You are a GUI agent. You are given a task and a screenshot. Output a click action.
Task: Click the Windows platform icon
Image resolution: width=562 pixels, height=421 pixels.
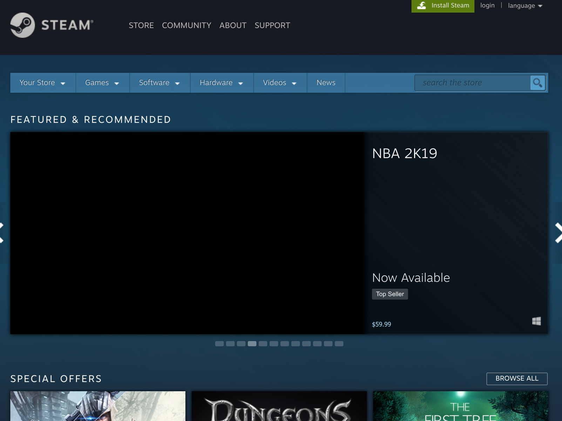[x=536, y=321]
